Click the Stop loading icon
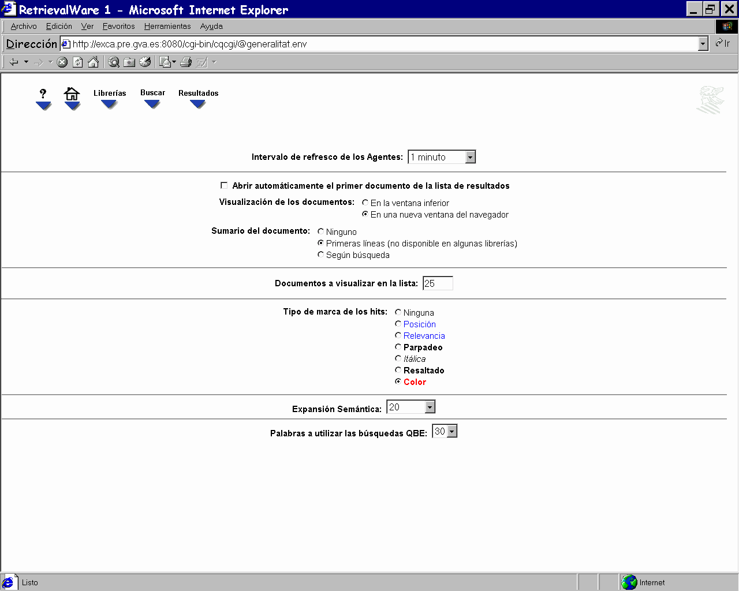This screenshot has width=739, height=591. 62,62
